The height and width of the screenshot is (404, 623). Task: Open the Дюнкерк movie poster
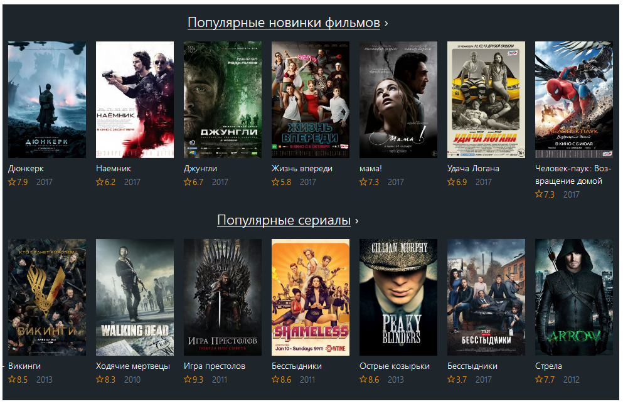coord(47,100)
